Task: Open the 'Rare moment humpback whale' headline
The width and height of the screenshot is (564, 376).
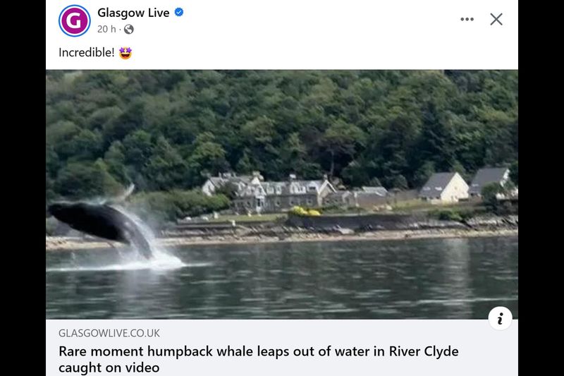Action: pyautogui.click(x=258, y=359)
